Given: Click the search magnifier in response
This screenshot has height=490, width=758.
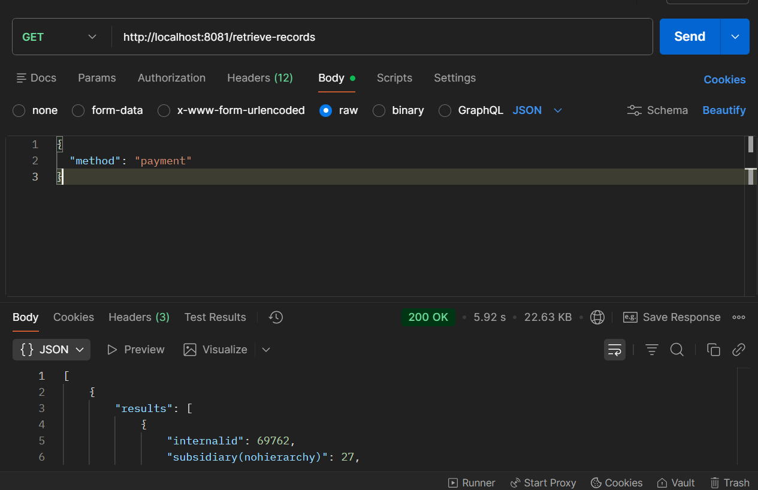Looking at the screenshot, I should [x=677, y=350].
